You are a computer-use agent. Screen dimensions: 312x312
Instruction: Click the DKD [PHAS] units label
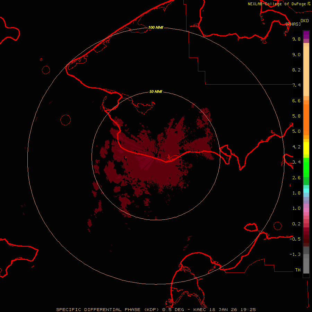point(297,22)
